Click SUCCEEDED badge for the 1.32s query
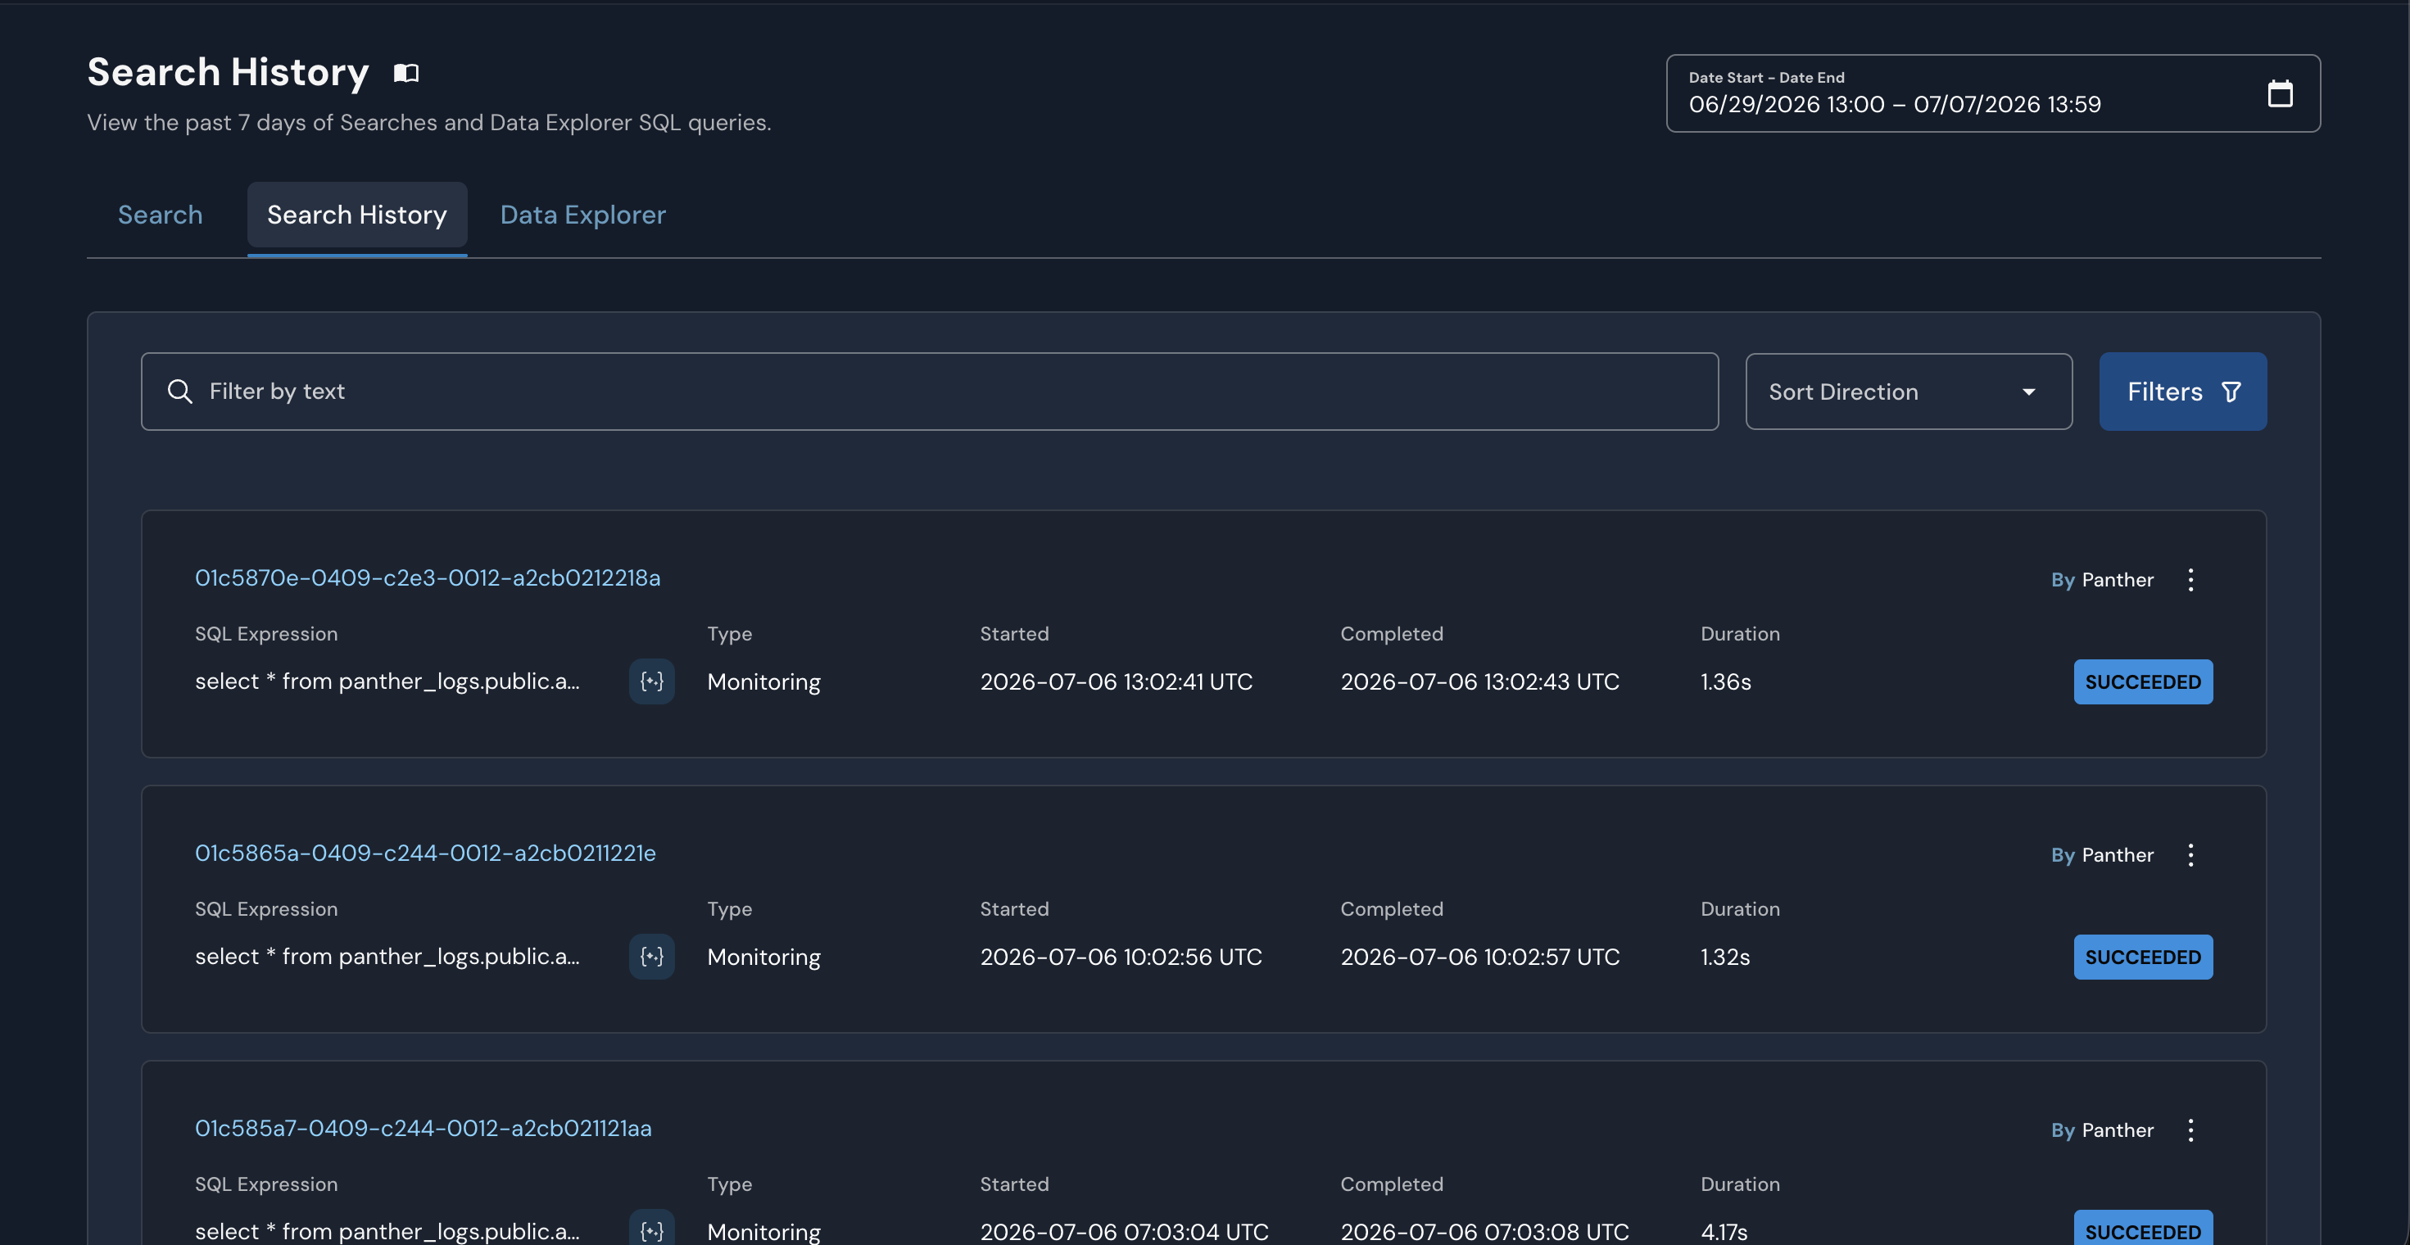The width and height of the screenshot is (2410, 1245). tap(2142, 956)
